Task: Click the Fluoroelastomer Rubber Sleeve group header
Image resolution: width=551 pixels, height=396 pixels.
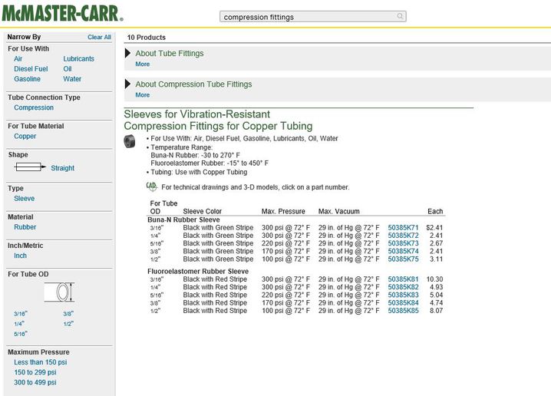Action: click(198, 271)
